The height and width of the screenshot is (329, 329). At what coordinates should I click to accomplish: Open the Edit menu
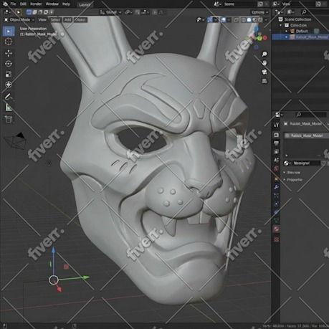pyautogui.click(x=23, y=4)
